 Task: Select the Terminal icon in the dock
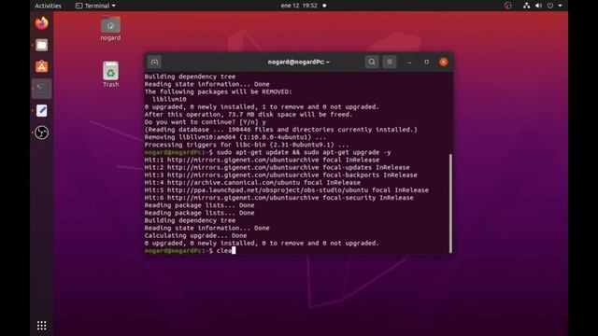coord(41,89)
